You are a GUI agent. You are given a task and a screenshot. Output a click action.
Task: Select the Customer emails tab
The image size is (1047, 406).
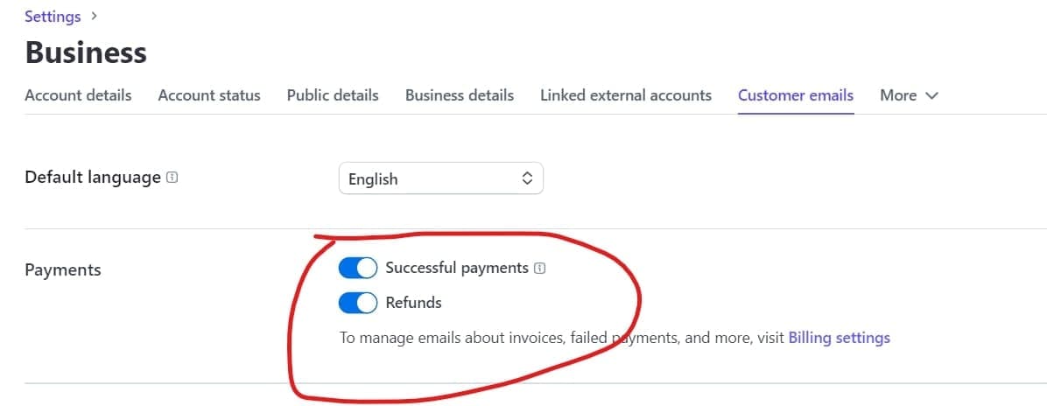(796, 95)
